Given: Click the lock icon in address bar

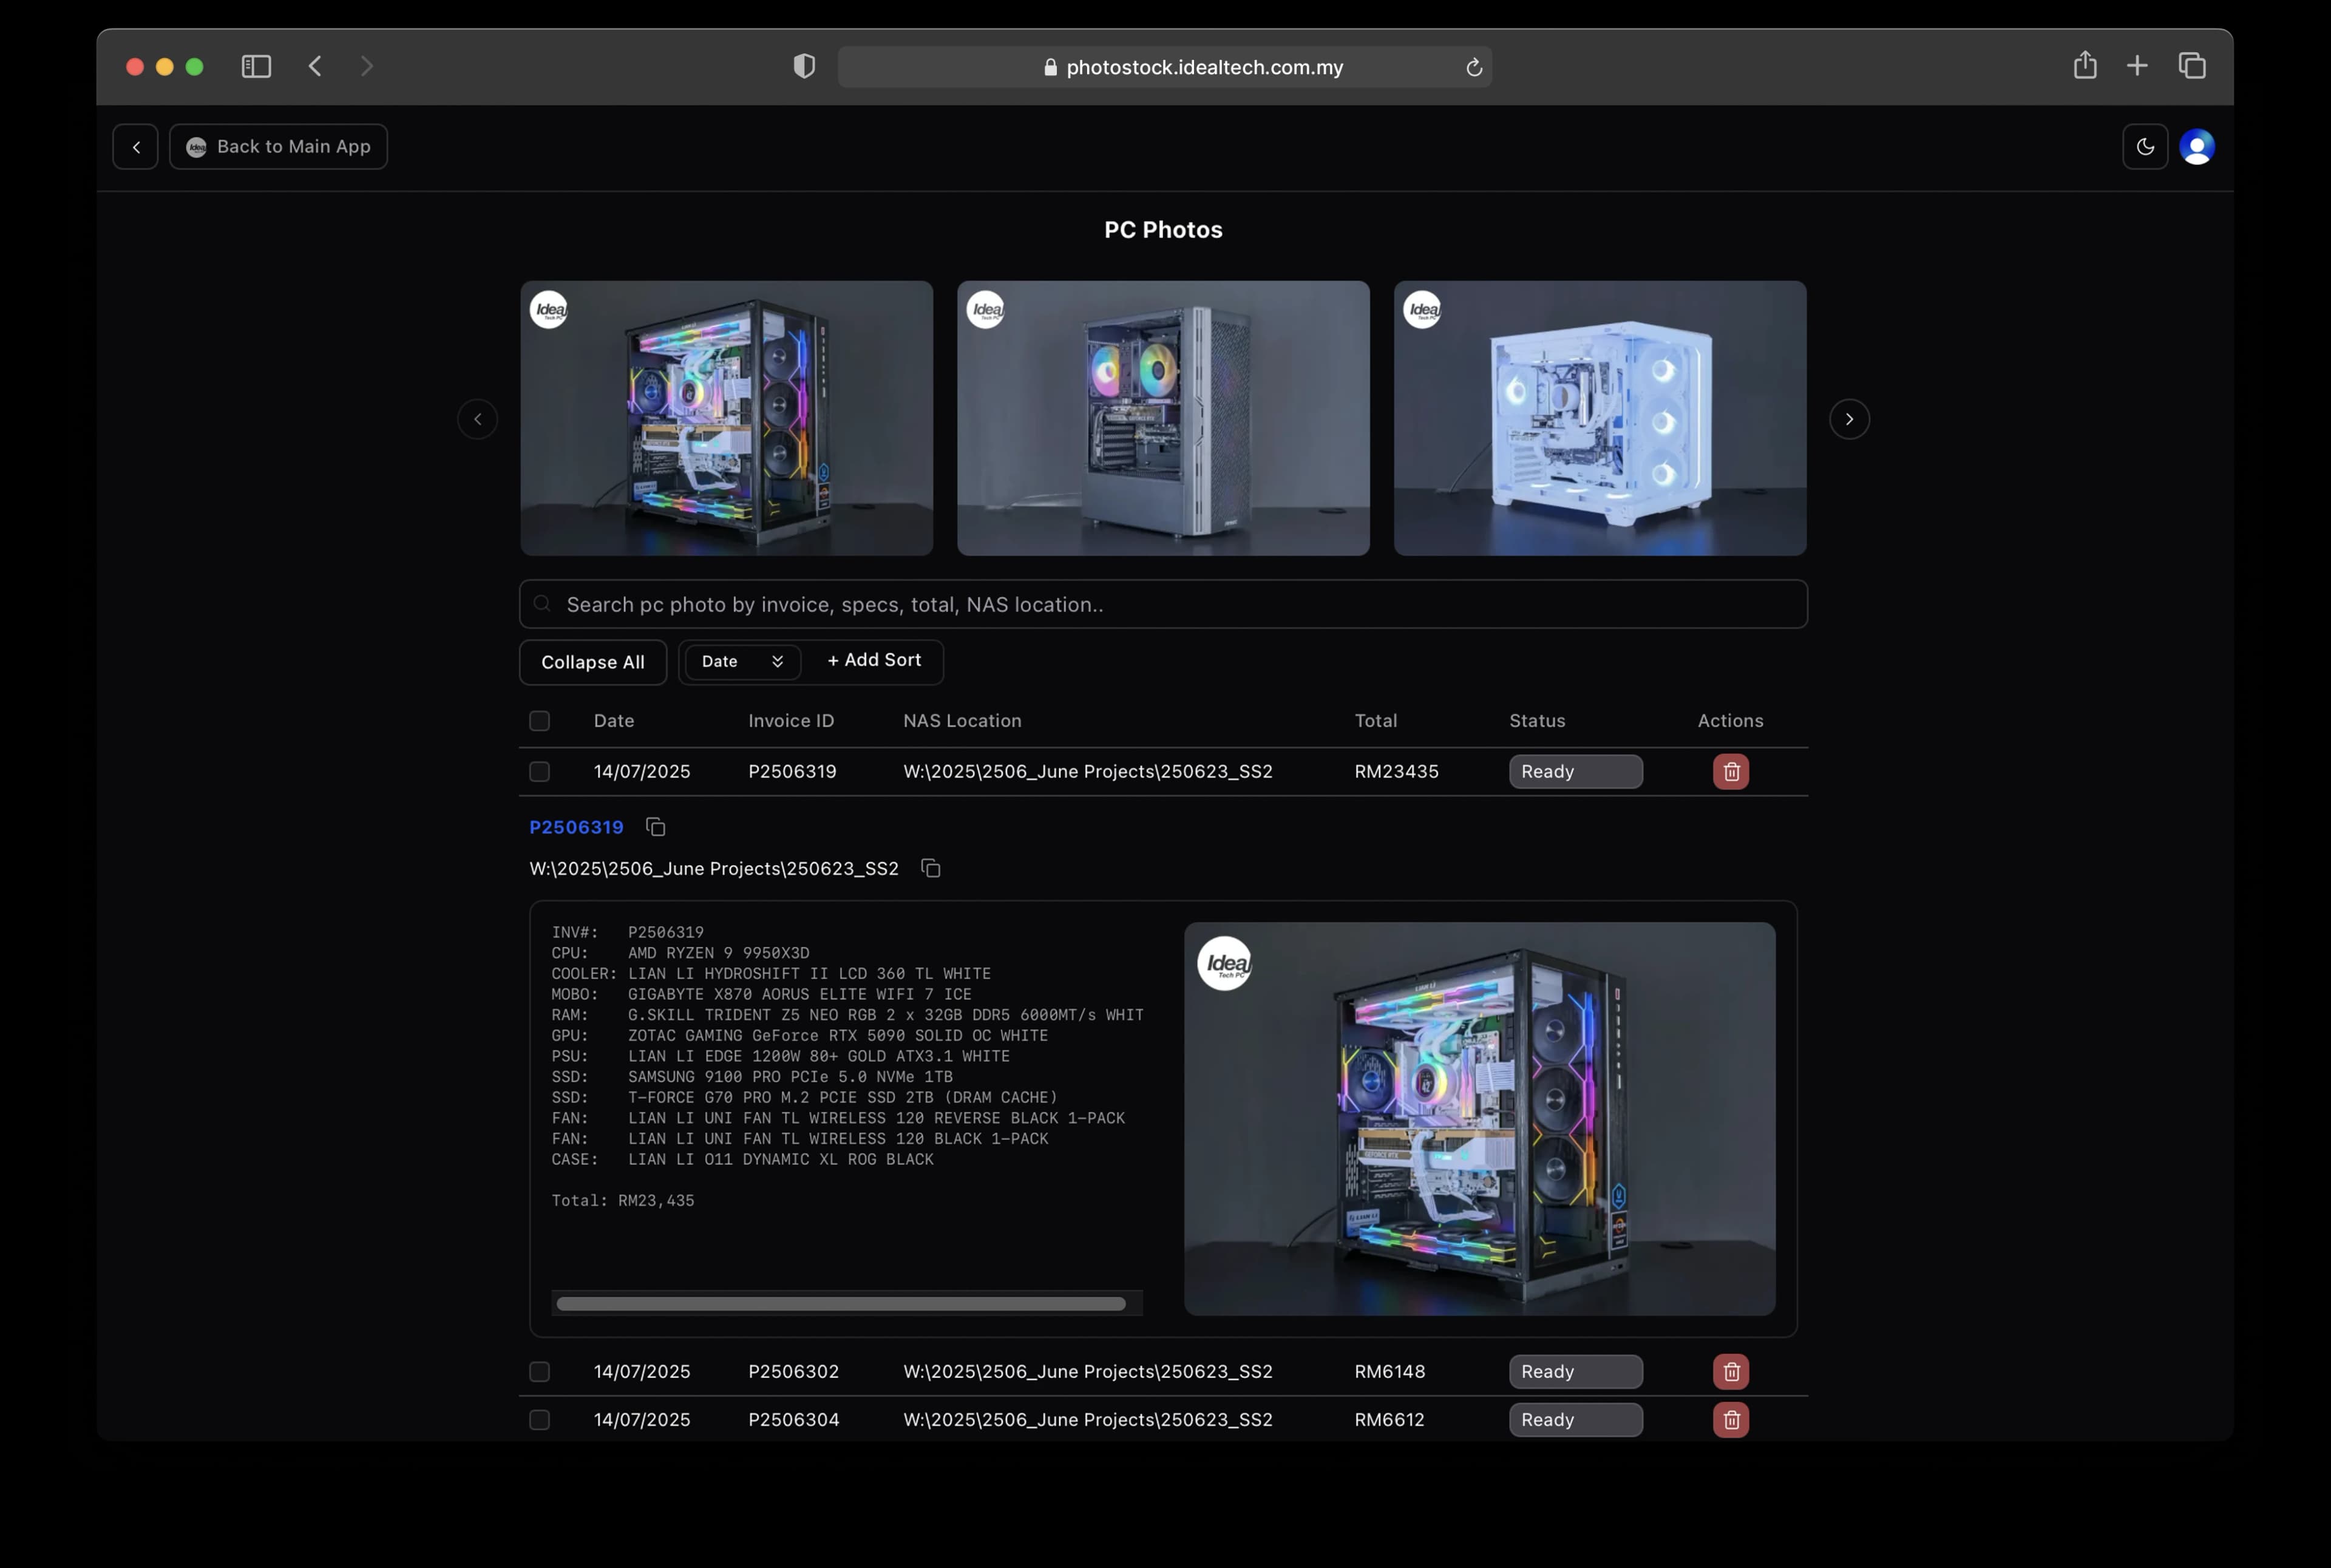Looking at the screenshot, I should [x=1050, y=67].
